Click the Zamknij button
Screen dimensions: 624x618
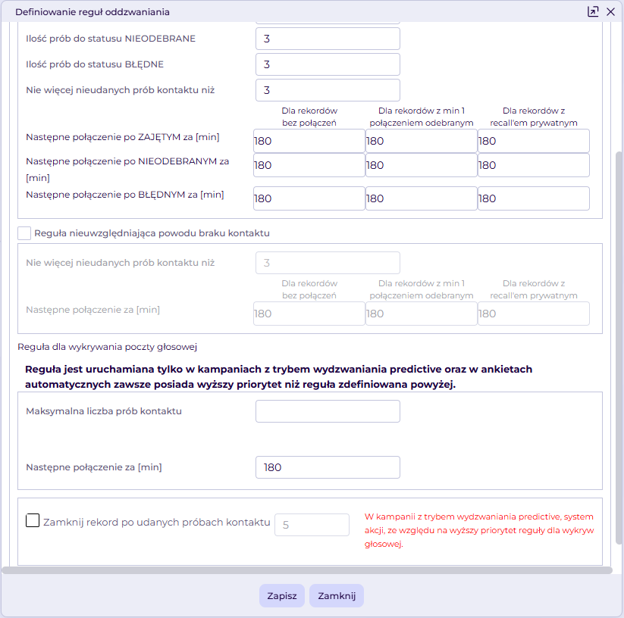click(x=337, y=595)
